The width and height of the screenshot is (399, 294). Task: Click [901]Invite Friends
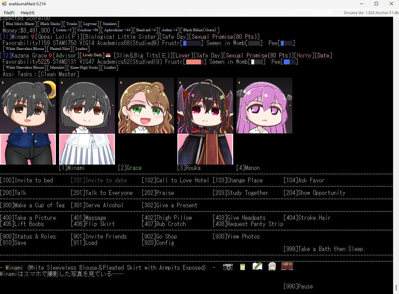pos(99,237)
